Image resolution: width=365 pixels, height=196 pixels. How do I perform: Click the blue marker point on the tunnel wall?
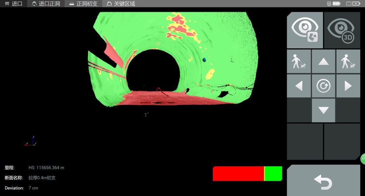(204, 60)
